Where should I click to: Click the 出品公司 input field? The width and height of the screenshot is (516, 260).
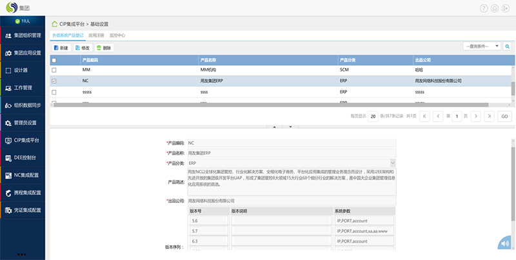[x=292, y=201]
